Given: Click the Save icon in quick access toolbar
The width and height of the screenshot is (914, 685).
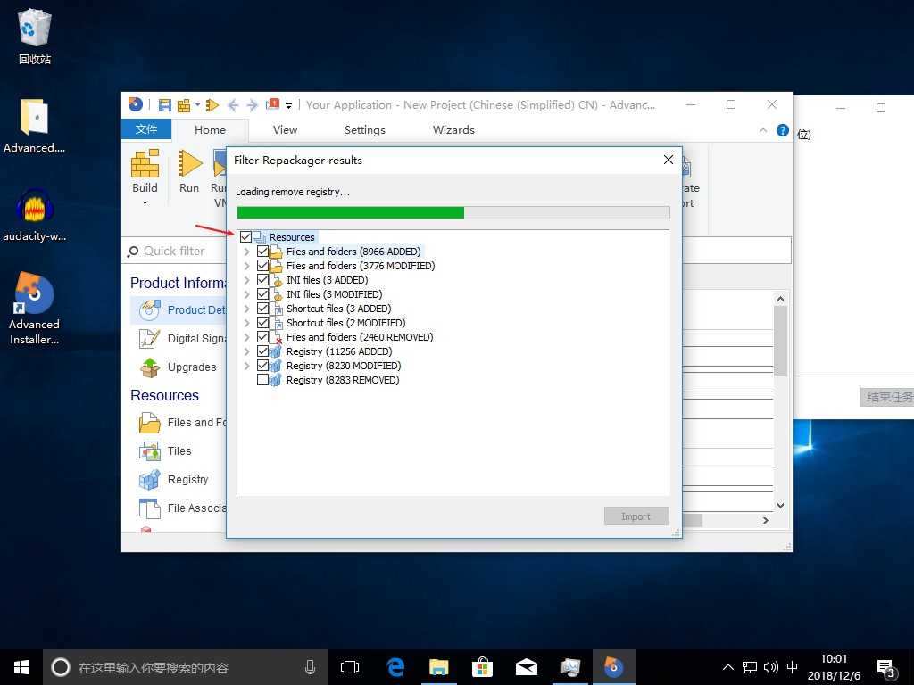Looking at the screenshot, I should coord(165,105).
